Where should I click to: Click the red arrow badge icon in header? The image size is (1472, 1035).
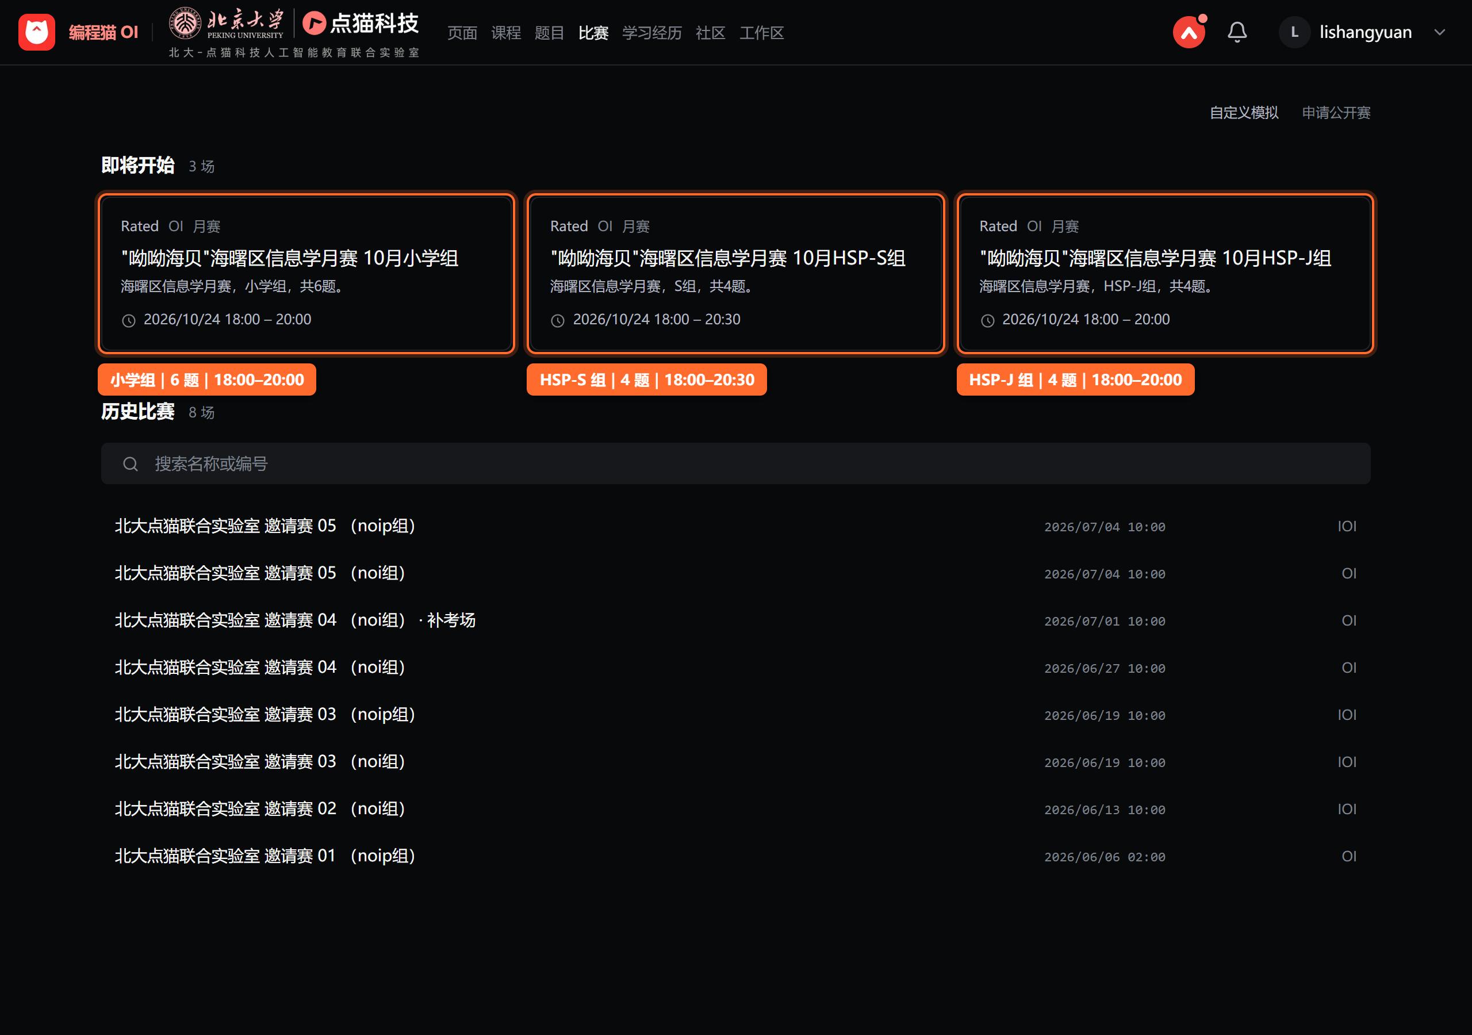(x=1189, y=33)
